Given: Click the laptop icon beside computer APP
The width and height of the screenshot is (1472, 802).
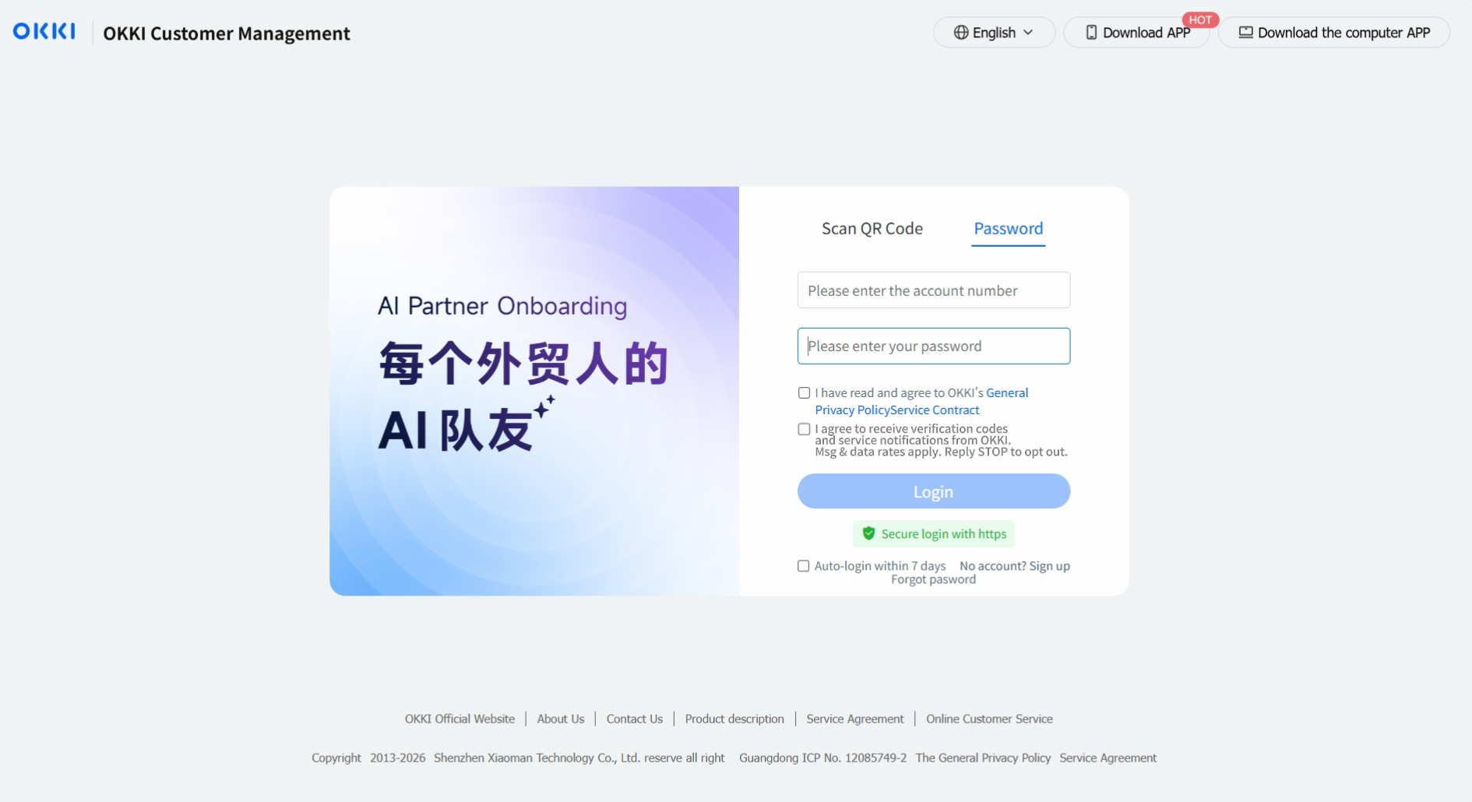Looking at the screenshot, I should point(1245,33).
